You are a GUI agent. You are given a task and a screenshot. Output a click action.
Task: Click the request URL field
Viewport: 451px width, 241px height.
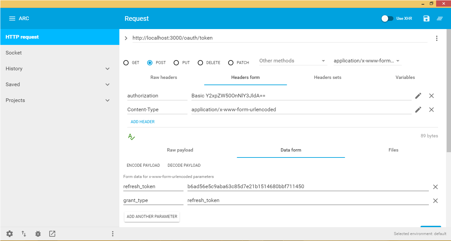coord(280,38)
